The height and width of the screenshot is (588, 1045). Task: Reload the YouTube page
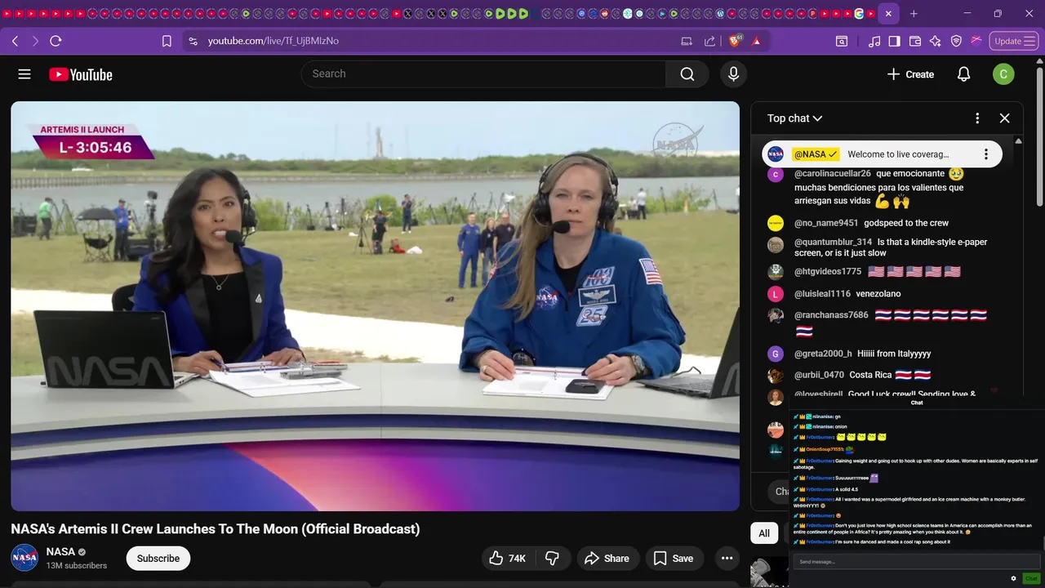(56, 41)
